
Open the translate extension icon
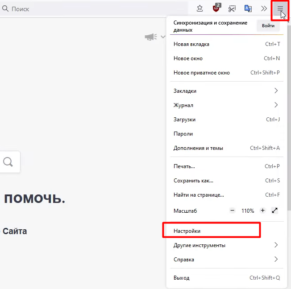tap(248, 8)
